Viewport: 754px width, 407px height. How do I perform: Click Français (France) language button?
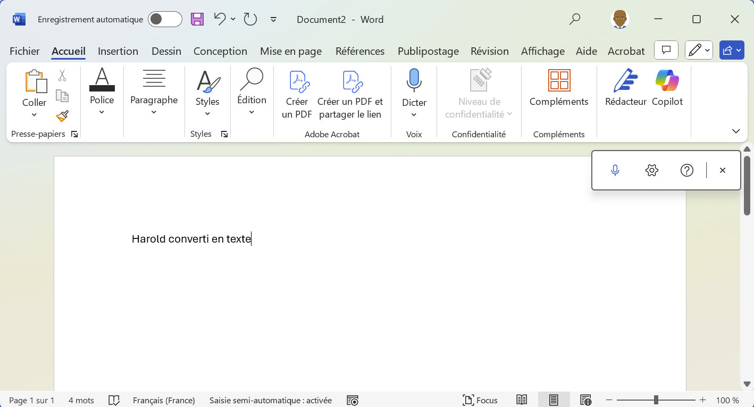(164, 400)
